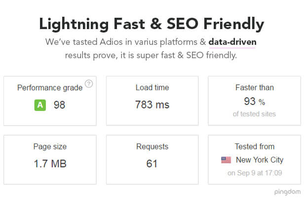Image resolution: width=304 pixels, height=208 pixels.
Task: Click the 'on Sep 9 at 17:09' timestamp
Action: coord(255,173)
